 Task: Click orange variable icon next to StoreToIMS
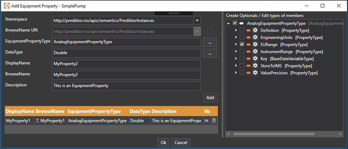tap(249, 66)
